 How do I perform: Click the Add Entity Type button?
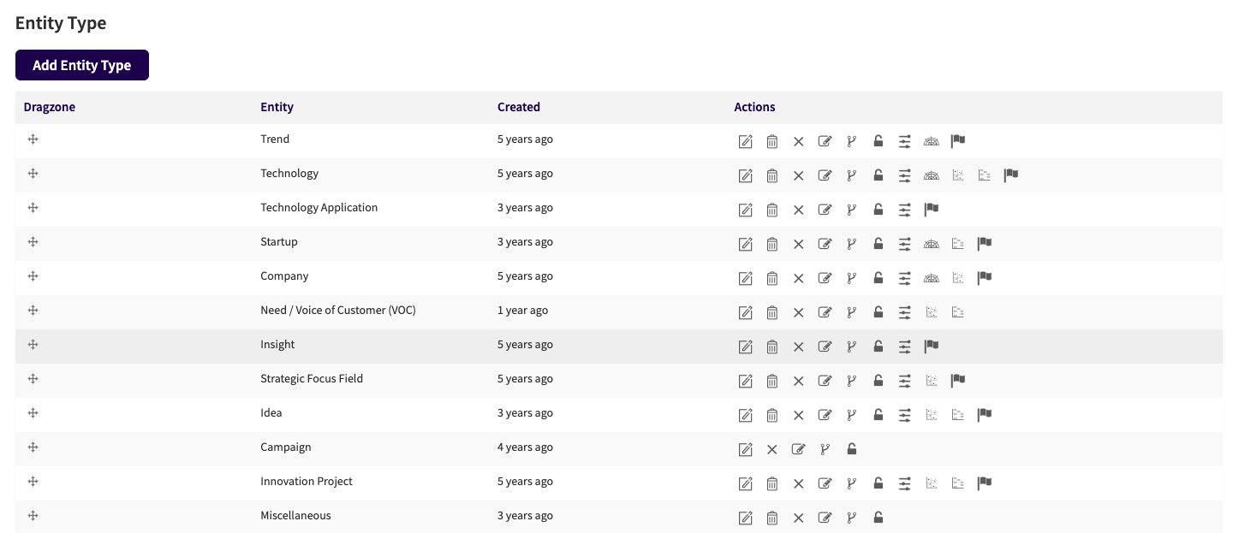coord(81,65)
